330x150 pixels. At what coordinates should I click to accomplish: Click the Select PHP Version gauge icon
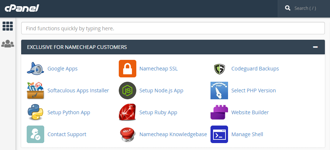219,91
